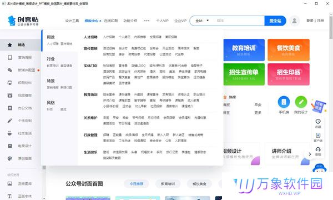Click the user avatar icon in the header
The image size is (333, 200).
point(294,21)
